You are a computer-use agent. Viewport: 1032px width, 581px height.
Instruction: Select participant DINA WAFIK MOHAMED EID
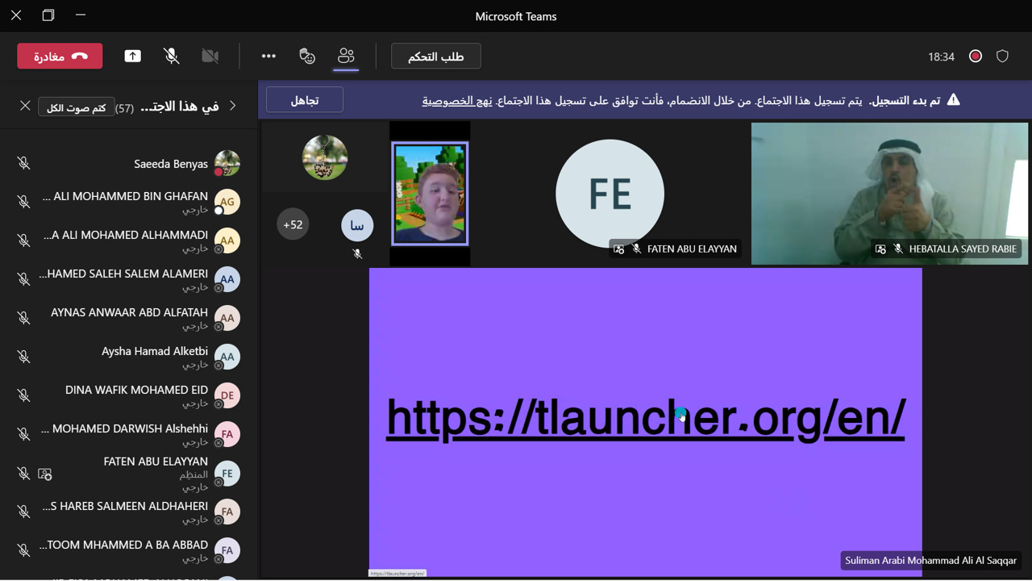(136, 390)
